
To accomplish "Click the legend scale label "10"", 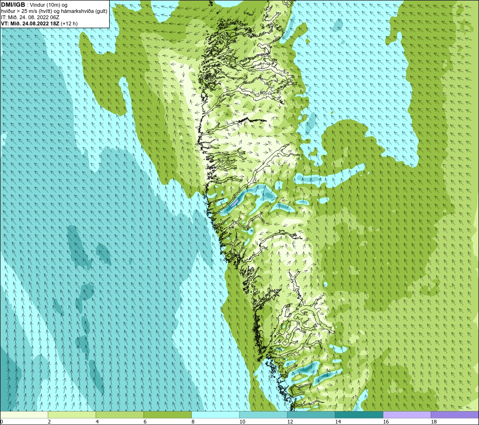I will pos(242,422).
